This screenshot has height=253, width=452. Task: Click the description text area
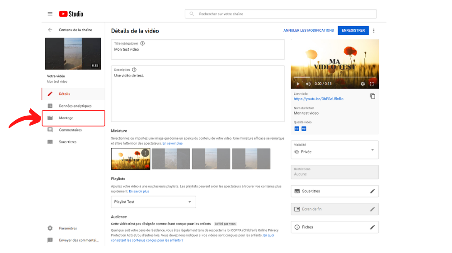198,94
